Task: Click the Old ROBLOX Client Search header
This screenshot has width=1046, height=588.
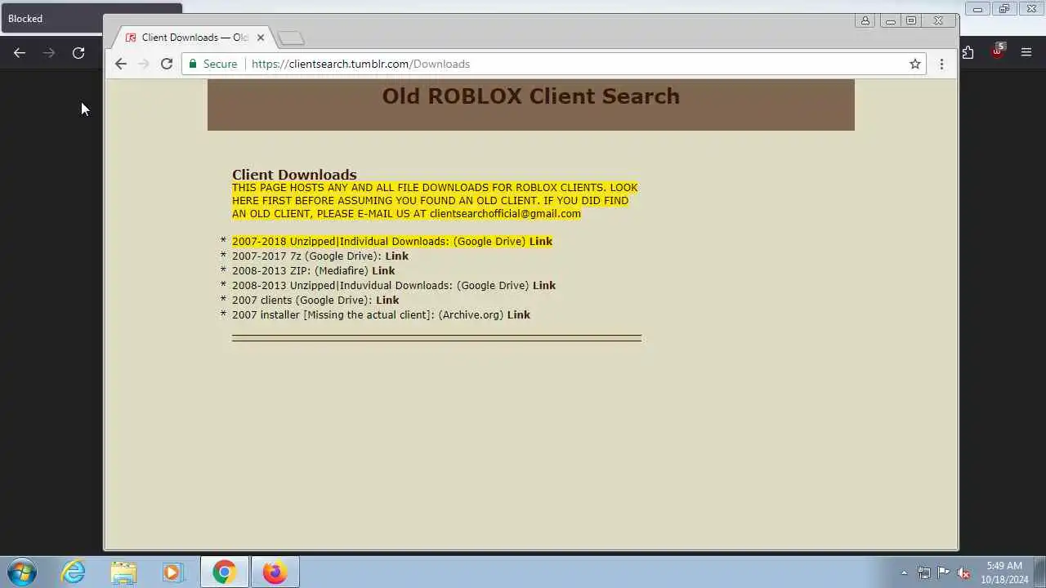Action: 530,96
